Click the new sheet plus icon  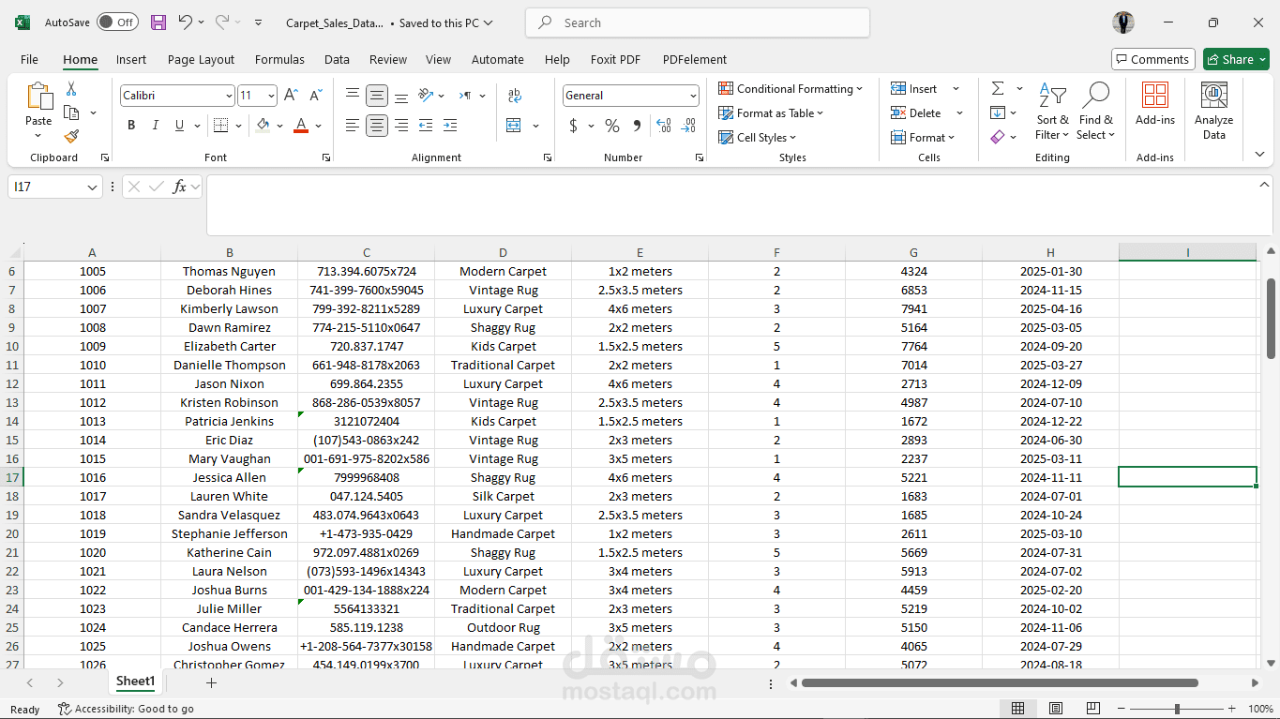(211, 682)
